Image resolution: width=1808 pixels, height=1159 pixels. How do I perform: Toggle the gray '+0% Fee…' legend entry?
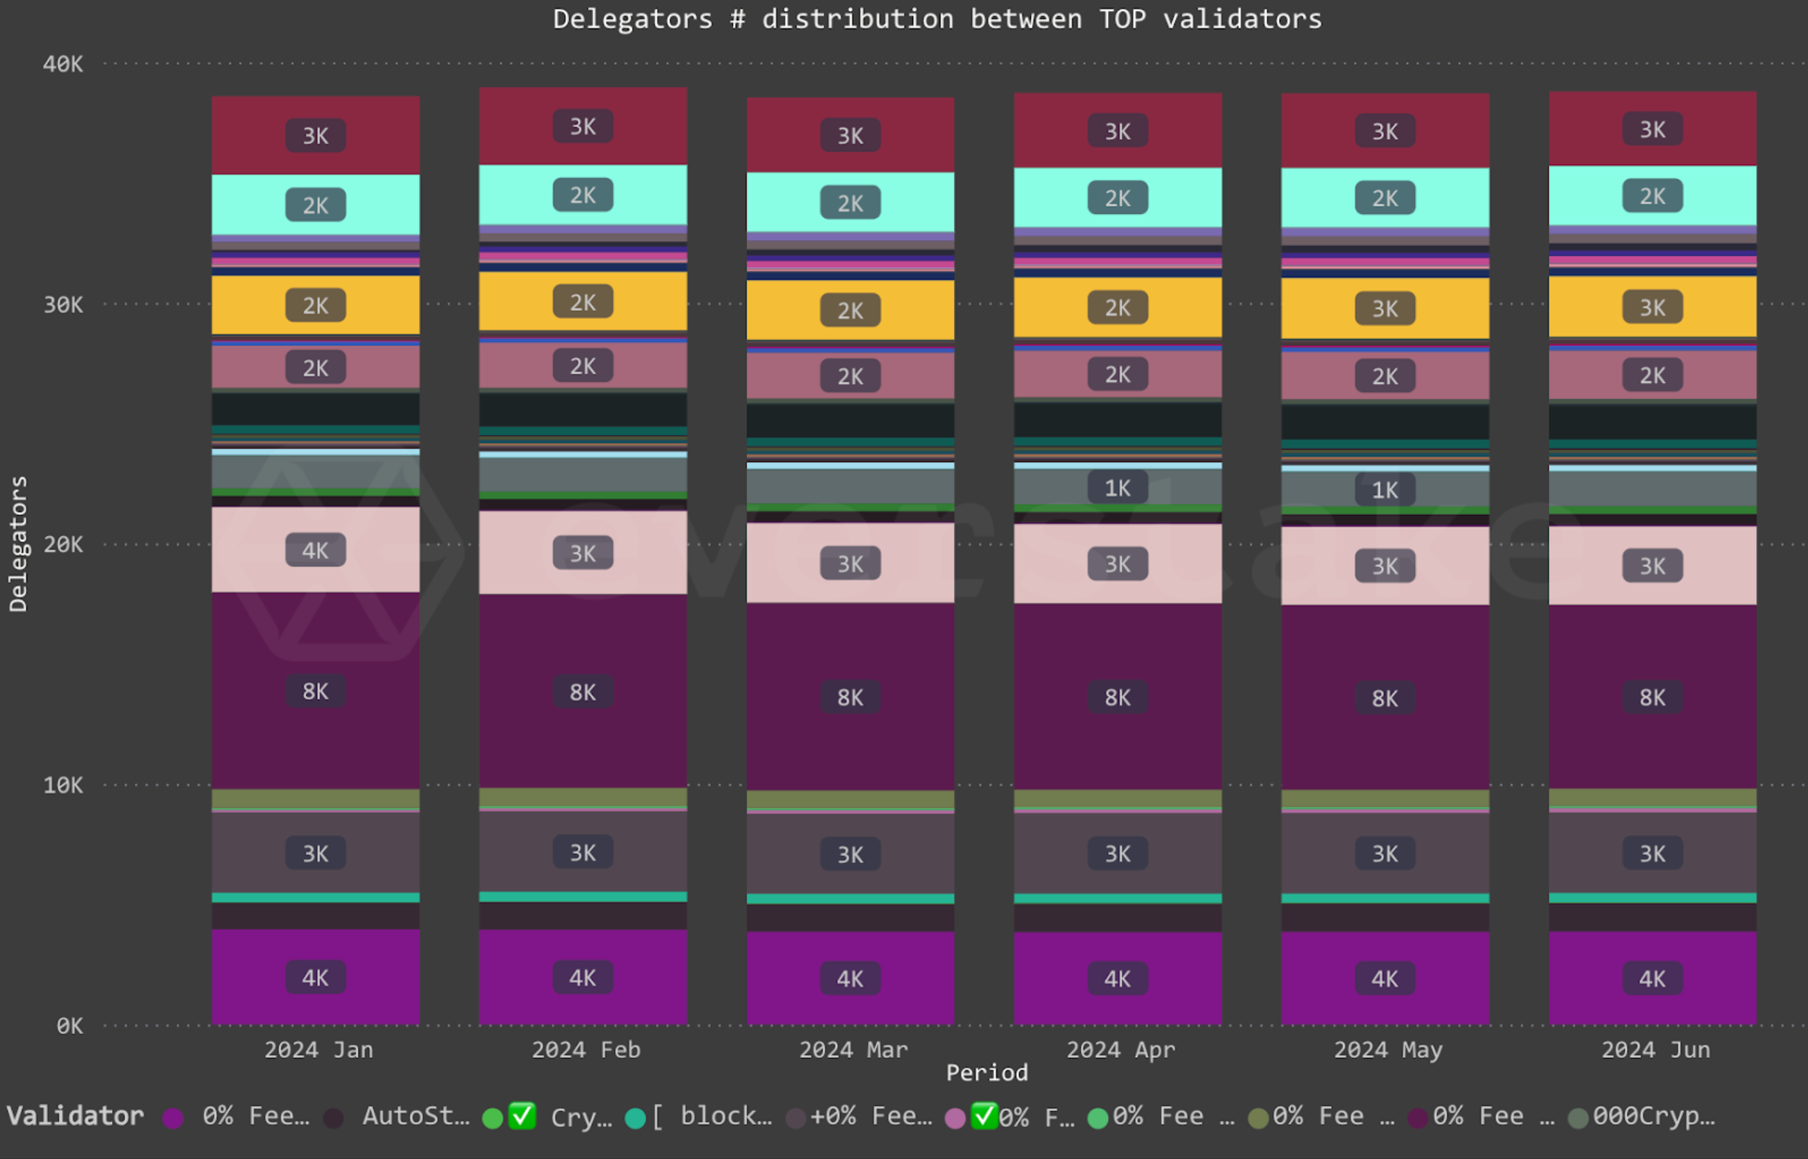[859, 1116]
